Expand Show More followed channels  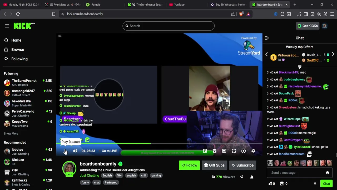11,134
